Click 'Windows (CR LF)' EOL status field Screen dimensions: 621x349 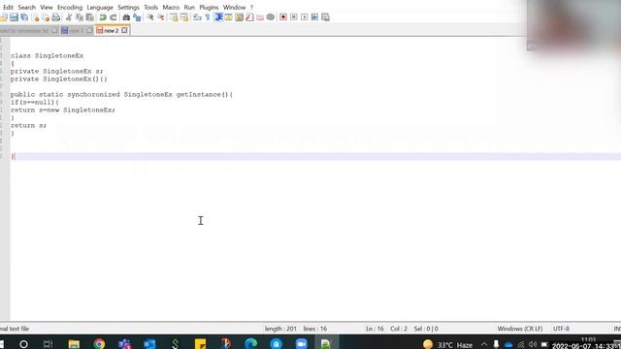coord(520,329)
